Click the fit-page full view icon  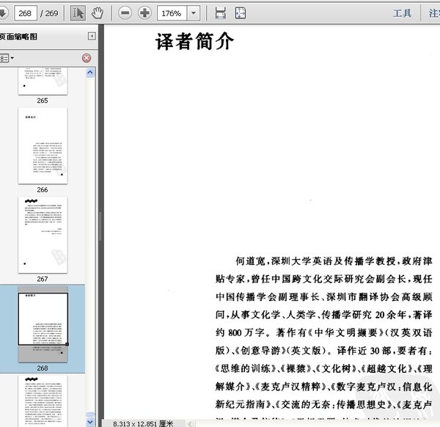pos(240,12)
